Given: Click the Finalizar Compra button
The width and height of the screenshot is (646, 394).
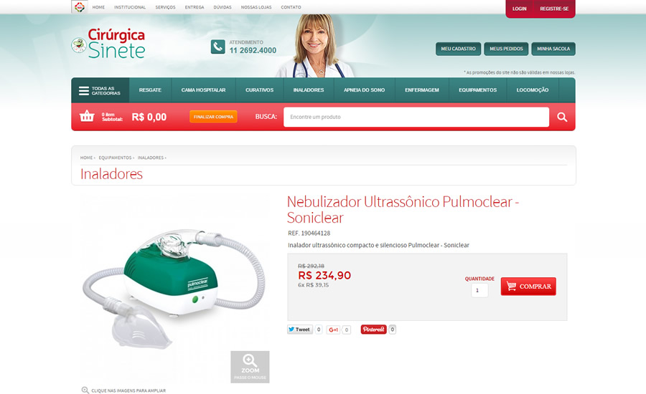Looking at the screenshot, I should (x=213, y=117).
